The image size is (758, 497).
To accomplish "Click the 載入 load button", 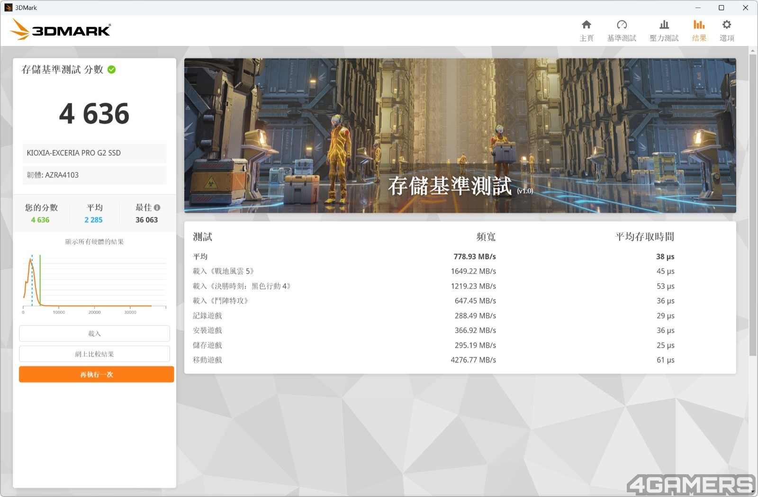I will 94,334.
